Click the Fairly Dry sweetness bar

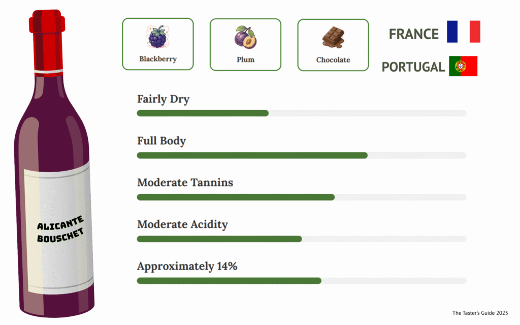pyautogui.click(x=301, y=113)
